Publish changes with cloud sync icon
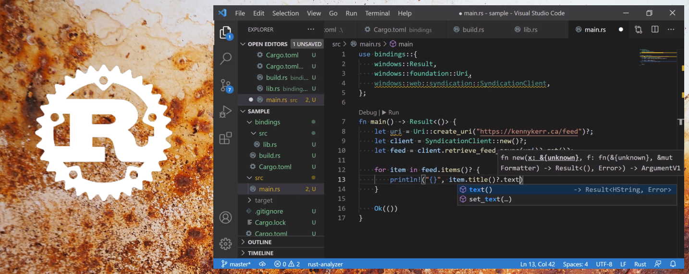 [262, 264]
